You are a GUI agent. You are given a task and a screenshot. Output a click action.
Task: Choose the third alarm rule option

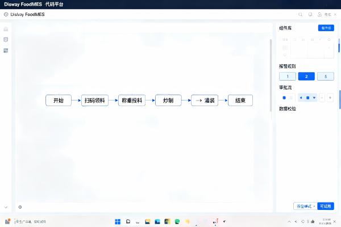326,76
